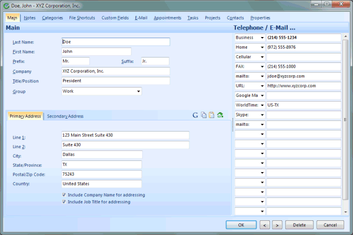Screen dimensions: 353x235
Task: Click the app icon in the title bar
Action: [x=6, y=6]
